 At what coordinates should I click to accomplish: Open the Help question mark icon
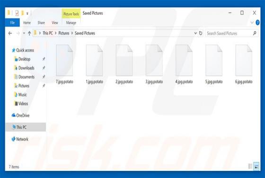257,22
